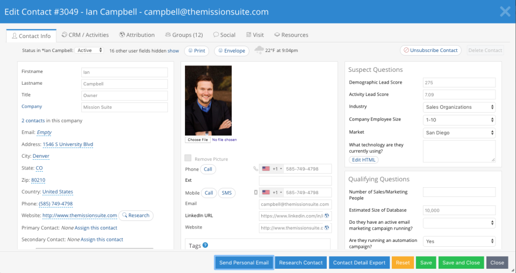Click the Envelope button
Image resolution: width=516 pixels, height=273 pixels.
pos(231,50)
